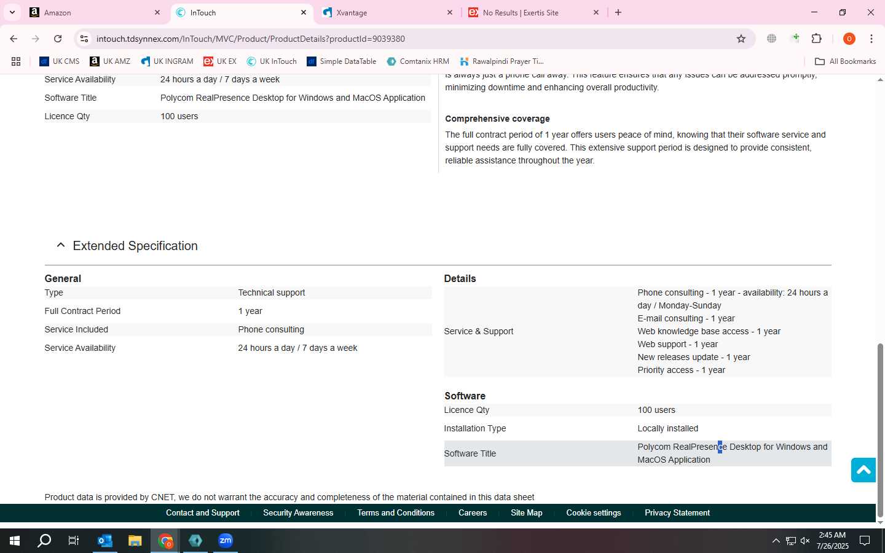This screenshot has width=885, height=553.
Task: Open UK INGRAM bookmark
Action: (x=167, y=61)
